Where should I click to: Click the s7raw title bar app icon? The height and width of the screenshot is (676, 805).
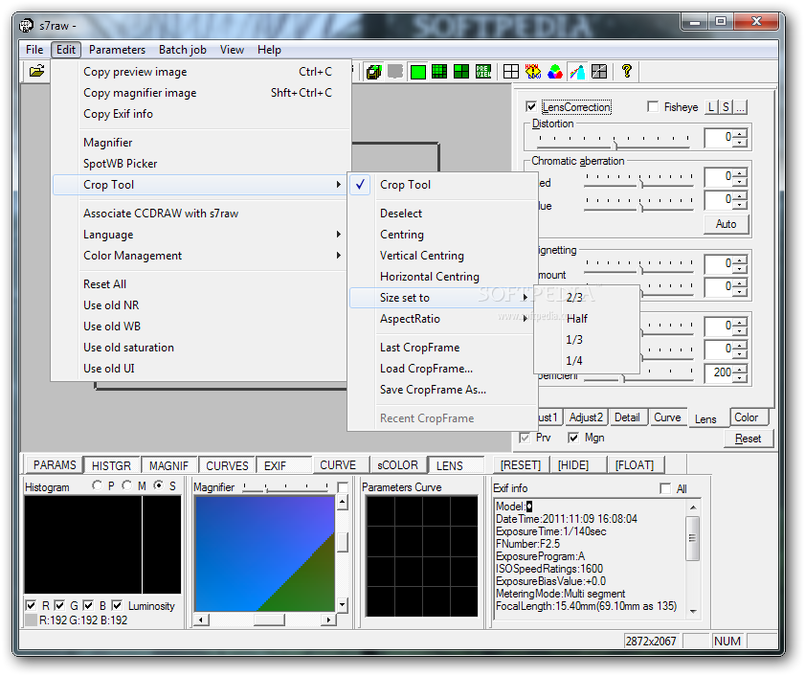coord(26,25)
